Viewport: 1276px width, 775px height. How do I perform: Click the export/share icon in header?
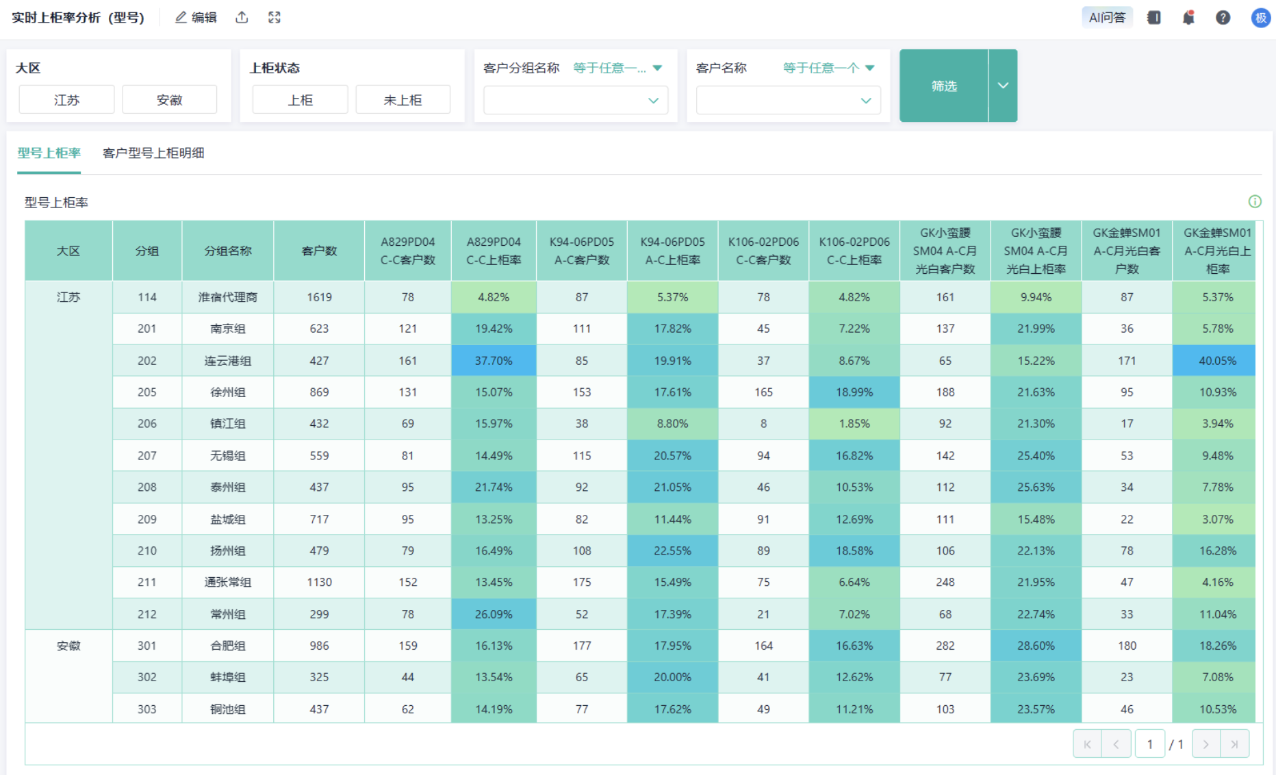(242, 18)
